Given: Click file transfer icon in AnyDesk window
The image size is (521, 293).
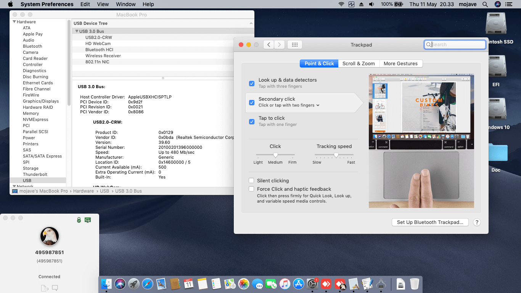Looking at the screenshot, I should pos(45,288).
